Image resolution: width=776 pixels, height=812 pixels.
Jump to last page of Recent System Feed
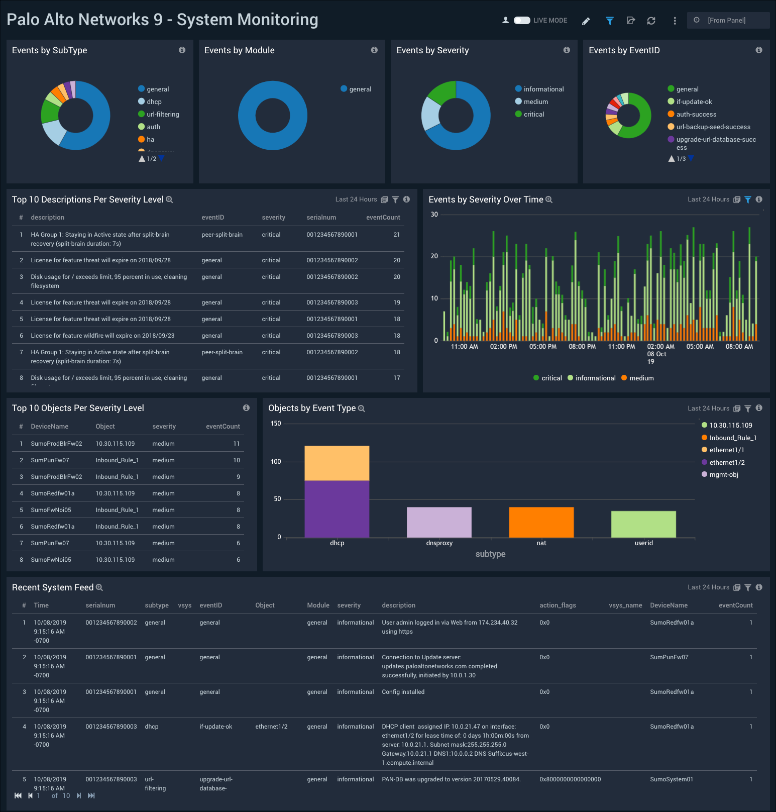pos(91,795)
